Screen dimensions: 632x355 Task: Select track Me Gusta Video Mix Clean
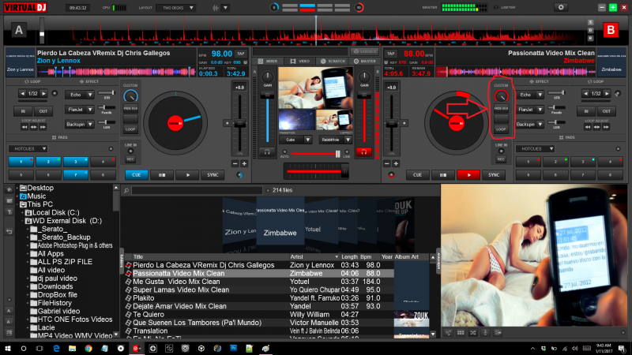pos(176,282)
